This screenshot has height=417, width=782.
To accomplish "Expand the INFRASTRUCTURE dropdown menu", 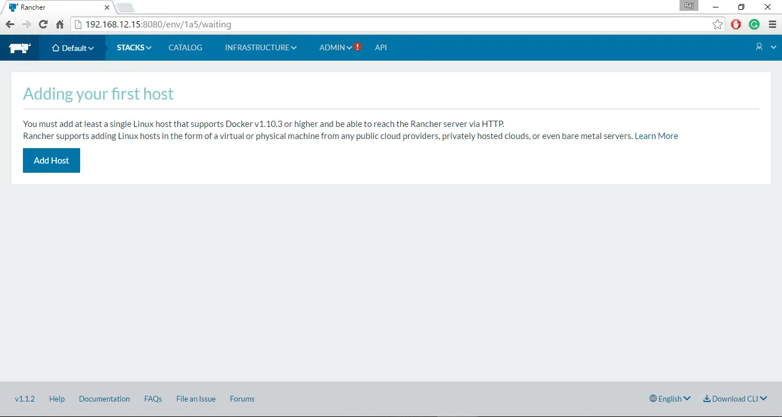I will click(260, 47).
